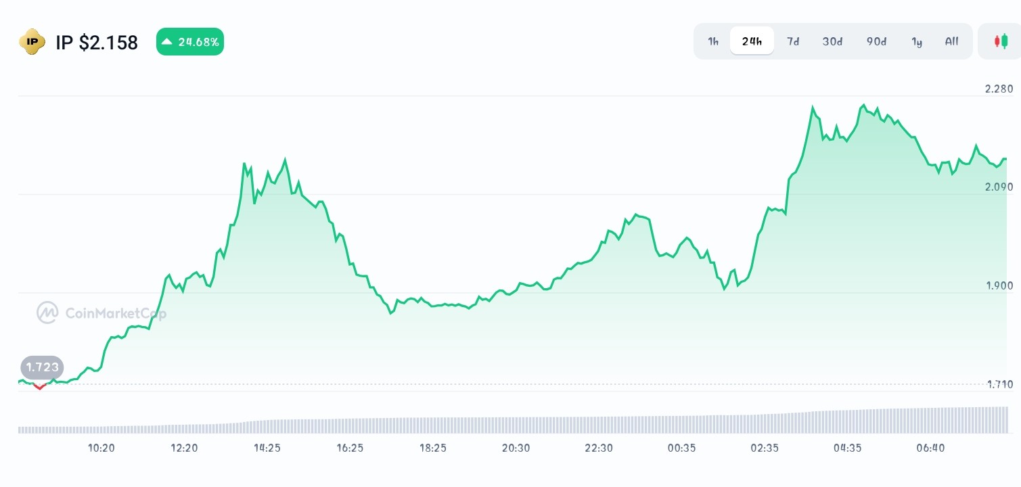Click the 1.900 y-axis label
This screenshot has height=487, width=1021.
pyautogui.click(x=999, y=285)
